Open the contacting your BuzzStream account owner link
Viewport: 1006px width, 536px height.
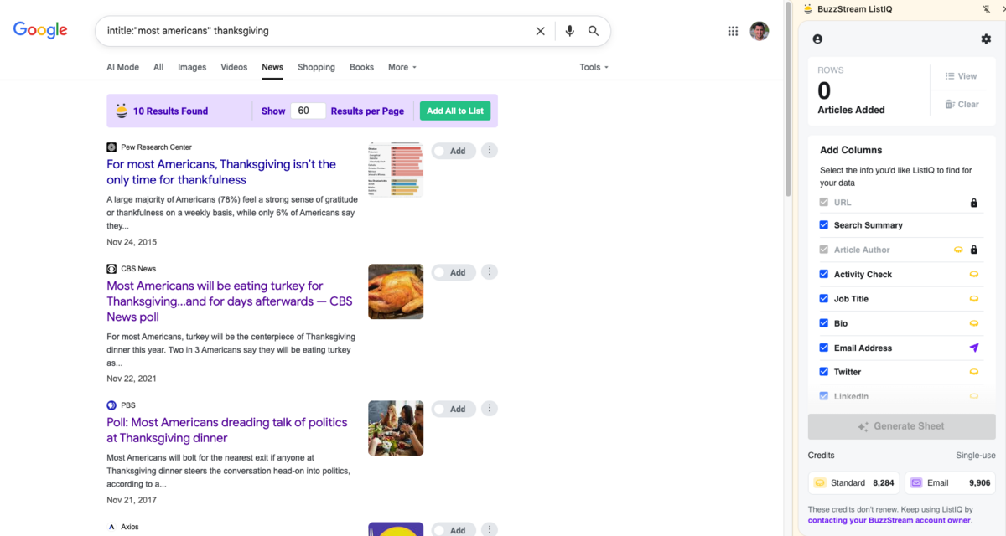tap(889, 520)
